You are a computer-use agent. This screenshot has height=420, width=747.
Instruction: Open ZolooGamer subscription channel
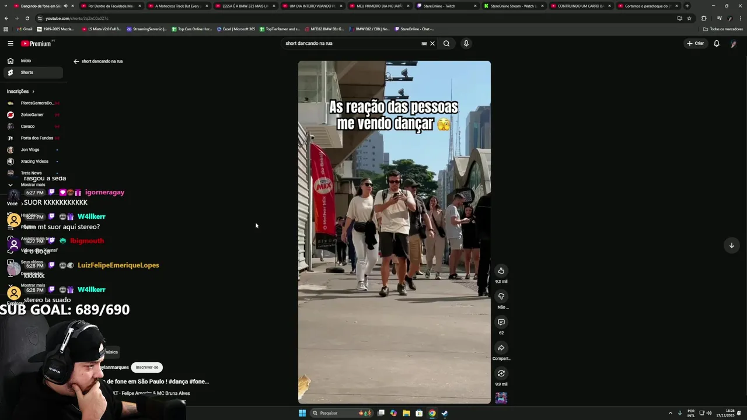[33, 115]
